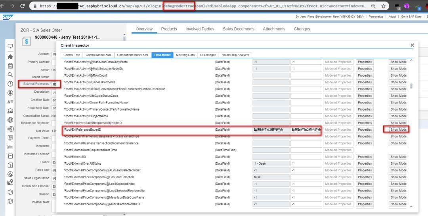Switch to the UI Changes tab

[208, 54]
